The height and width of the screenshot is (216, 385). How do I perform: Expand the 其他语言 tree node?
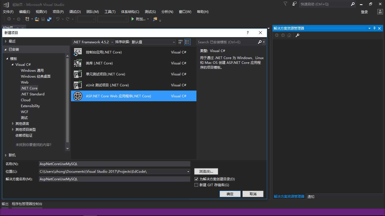(13, 123)
